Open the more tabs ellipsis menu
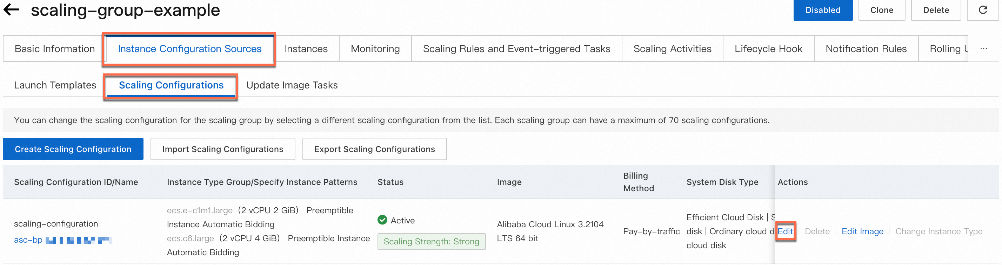Viewport: 1002px width, 265px height. (x=984, y=49)
